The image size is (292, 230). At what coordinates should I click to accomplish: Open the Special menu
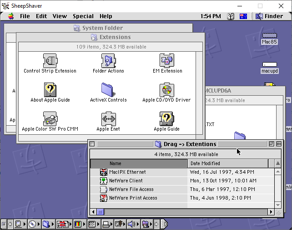pos(83,16)
